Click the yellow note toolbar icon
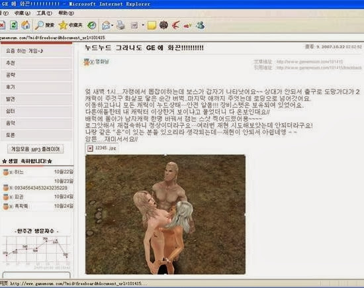This screenshot has width=364, height=288. pos(152,25)
